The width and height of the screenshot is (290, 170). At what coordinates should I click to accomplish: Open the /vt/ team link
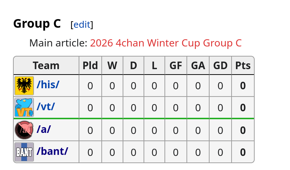(x=46, y=107)
